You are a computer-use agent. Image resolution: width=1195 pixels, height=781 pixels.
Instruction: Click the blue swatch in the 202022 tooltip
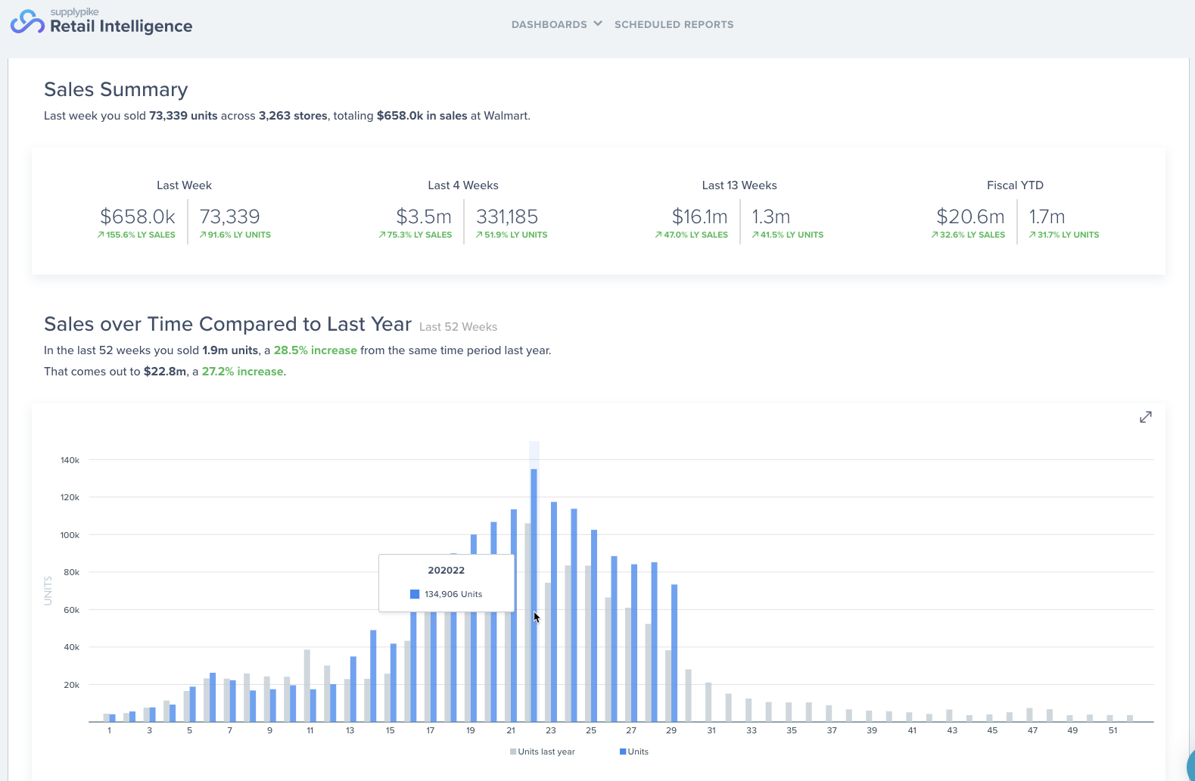coord(415,594)
